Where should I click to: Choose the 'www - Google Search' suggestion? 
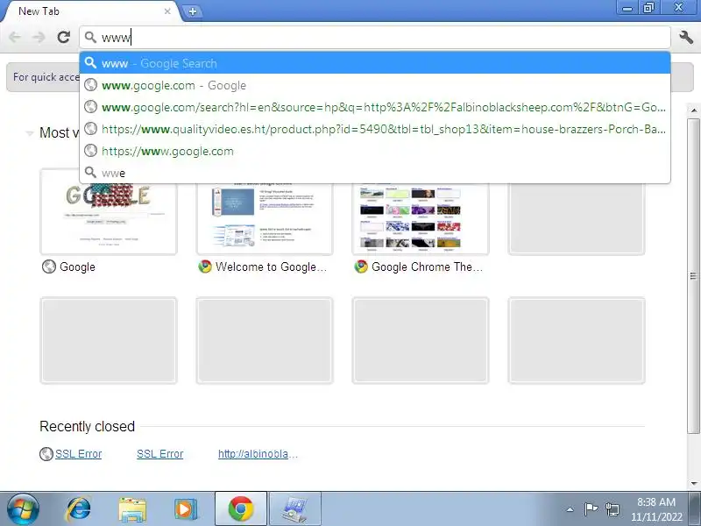(x=375, y=63)
